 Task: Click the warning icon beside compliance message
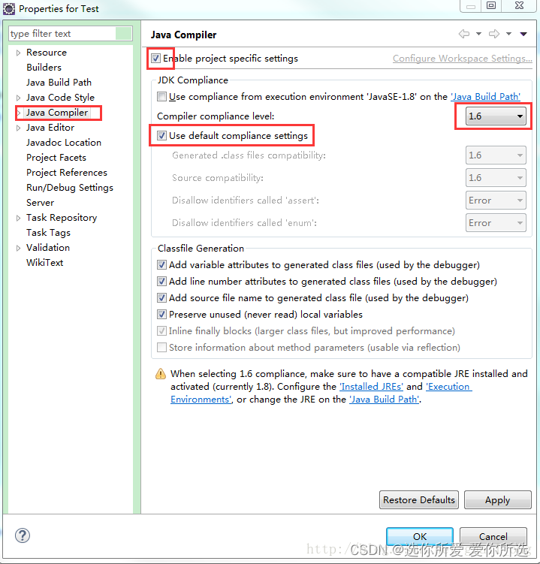(161, 374)
